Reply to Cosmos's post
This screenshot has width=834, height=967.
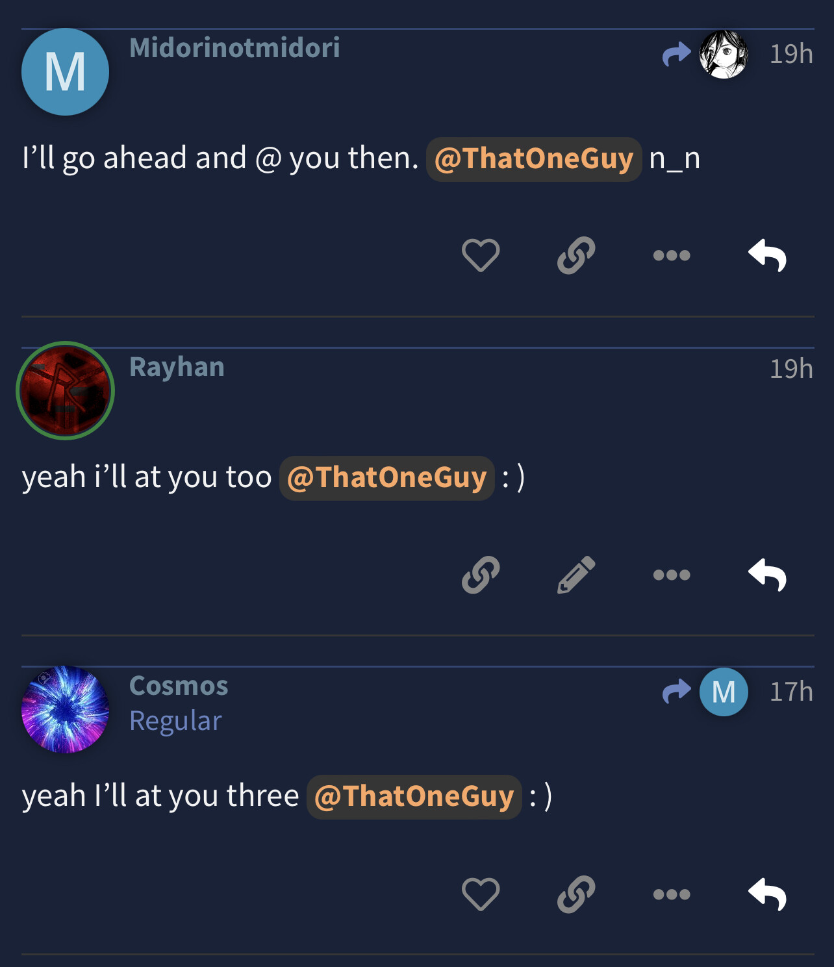coord(767,894)
